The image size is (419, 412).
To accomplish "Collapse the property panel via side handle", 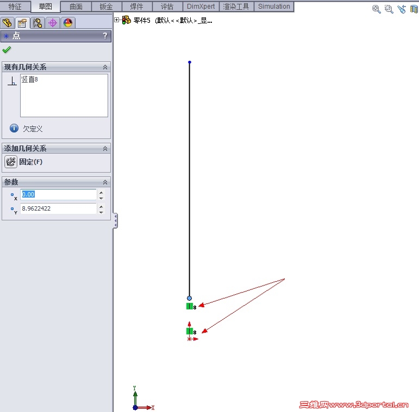I will 115,221.
